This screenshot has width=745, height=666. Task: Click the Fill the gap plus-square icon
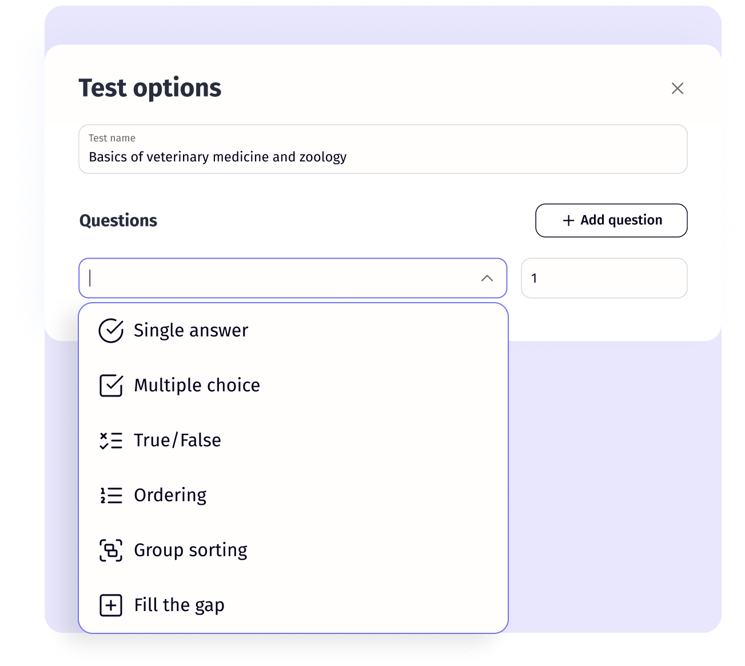point(111,605)
